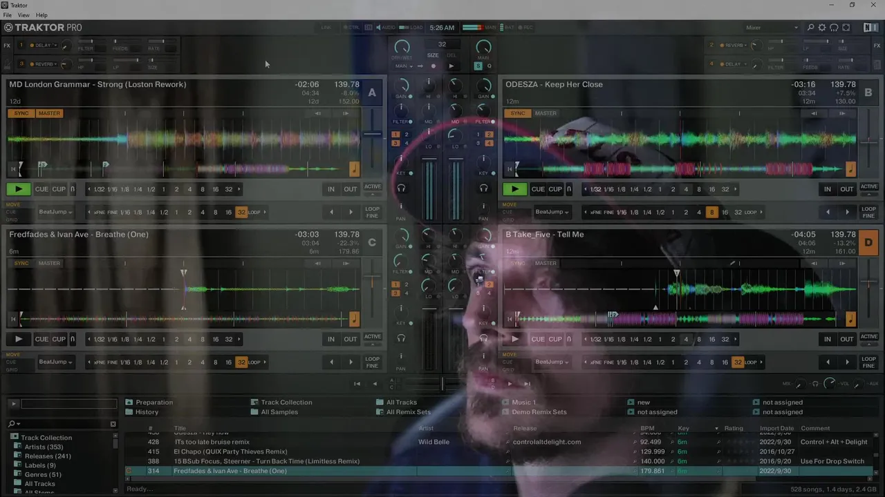Open the Help menu

click(41, 15)
